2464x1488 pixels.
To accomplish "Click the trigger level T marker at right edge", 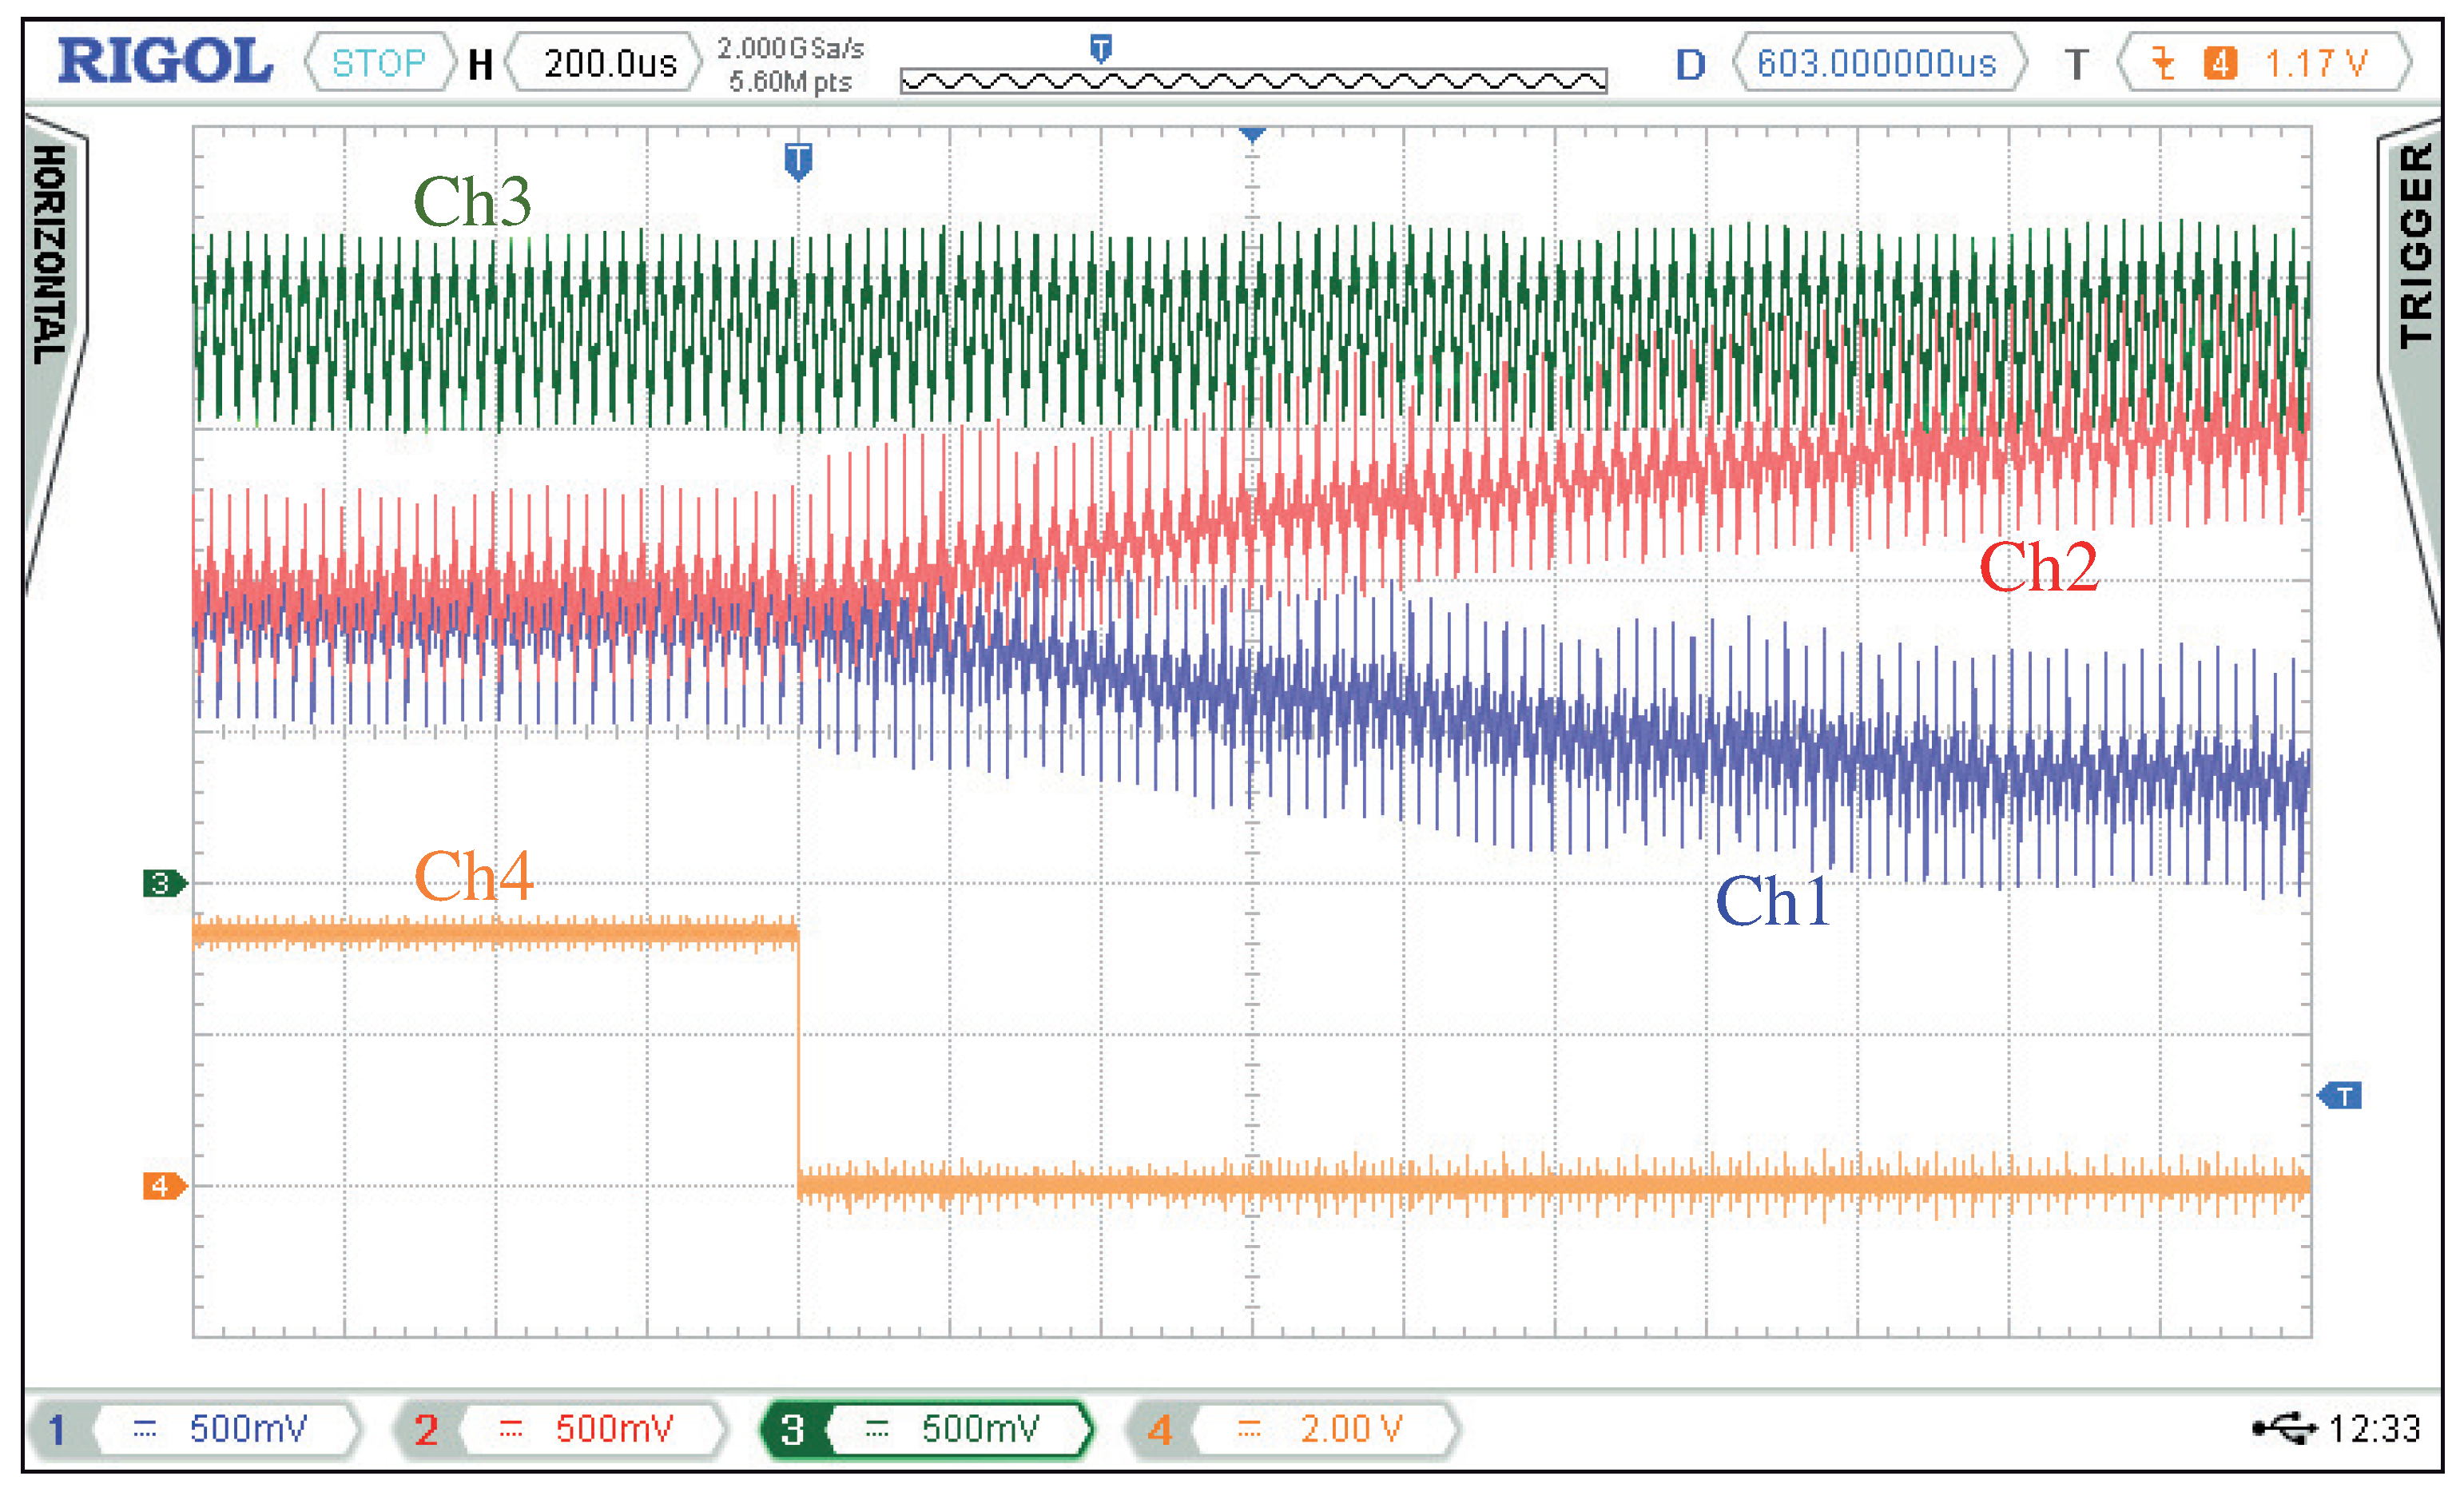I will coord(2340,1096).
